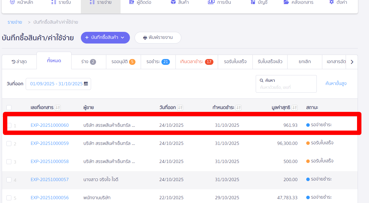This screenshot has height=203, width=369.
Task: Select the checkbox on row EXP-20251000057
Action: coord(9,179)
